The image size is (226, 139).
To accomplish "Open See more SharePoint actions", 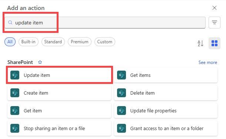I will 208,62.
